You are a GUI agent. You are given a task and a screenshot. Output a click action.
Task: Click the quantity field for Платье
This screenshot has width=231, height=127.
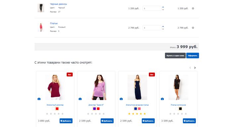(152, 28)
